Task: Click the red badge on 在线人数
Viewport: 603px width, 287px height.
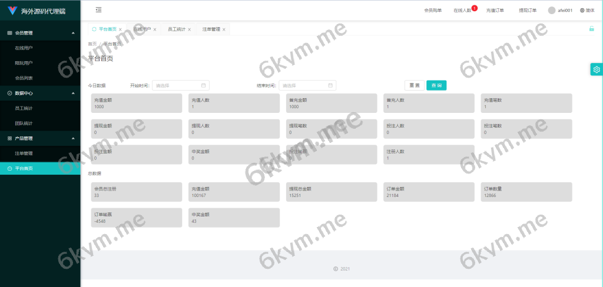Action: pyautogui.click(x=475, y=8)
